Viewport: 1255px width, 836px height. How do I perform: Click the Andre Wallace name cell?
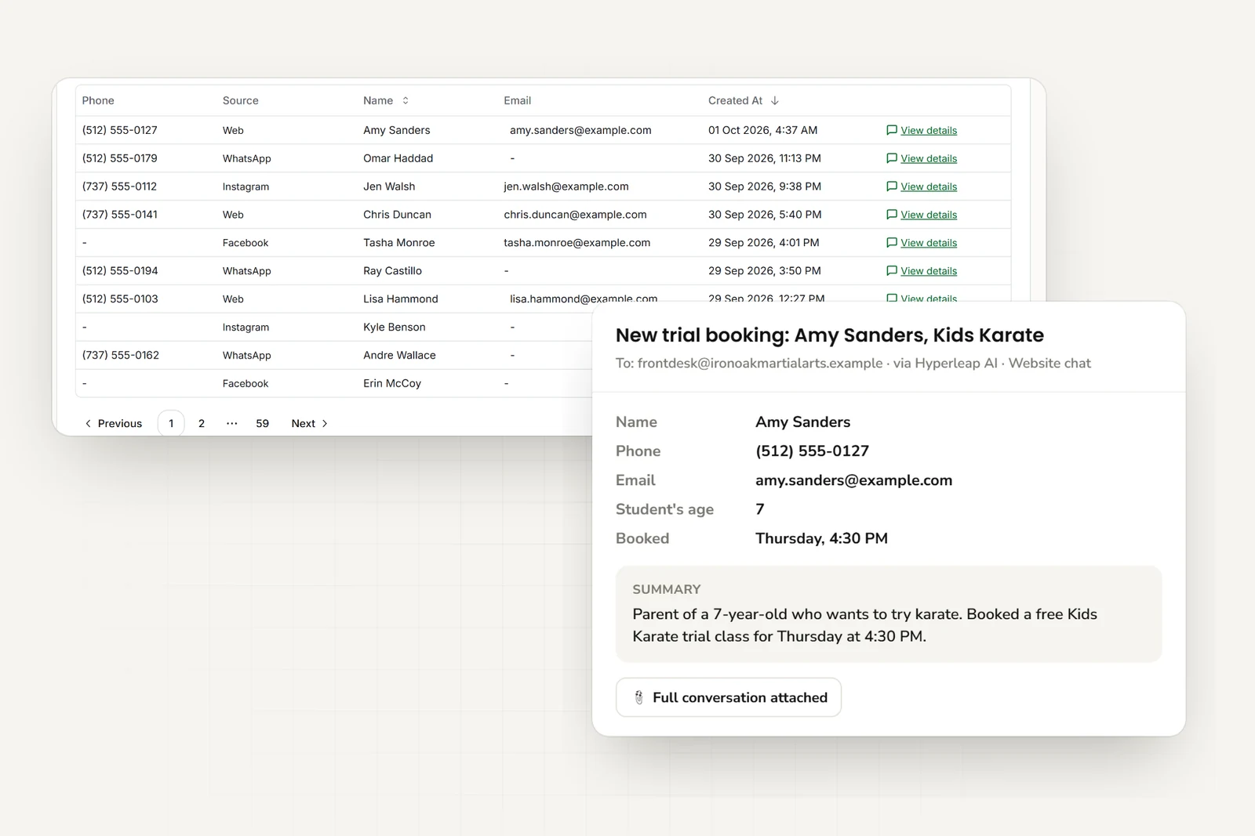point(399,355)
